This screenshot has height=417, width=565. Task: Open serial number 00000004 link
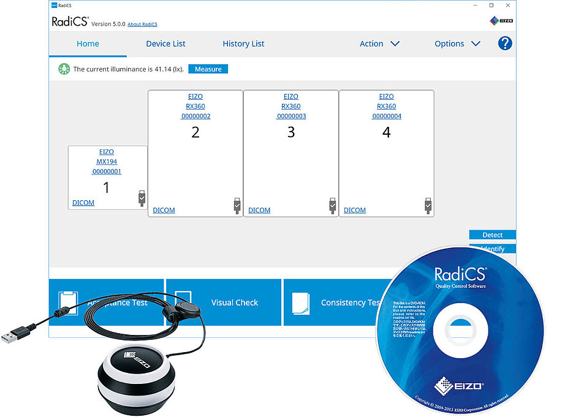pos(387,116)
